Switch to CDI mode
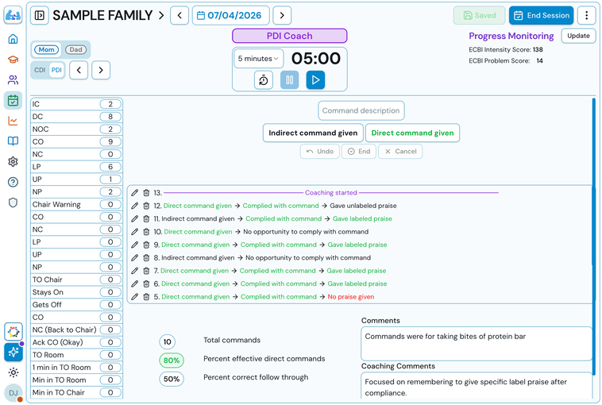 coord(40,70)
